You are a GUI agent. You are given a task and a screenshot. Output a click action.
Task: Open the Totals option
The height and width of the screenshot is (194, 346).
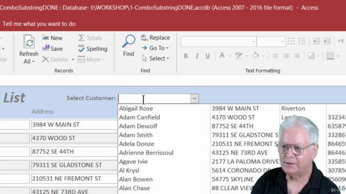(x=90, y=38)
